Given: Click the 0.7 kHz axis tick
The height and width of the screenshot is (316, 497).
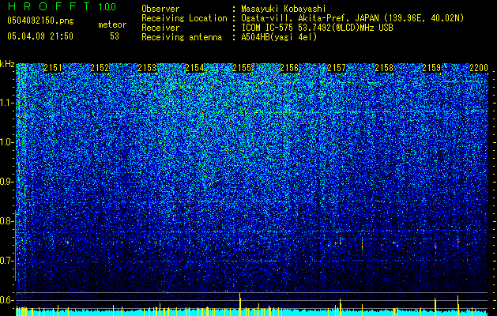Looking at the screenshot, I should point(8,261).
